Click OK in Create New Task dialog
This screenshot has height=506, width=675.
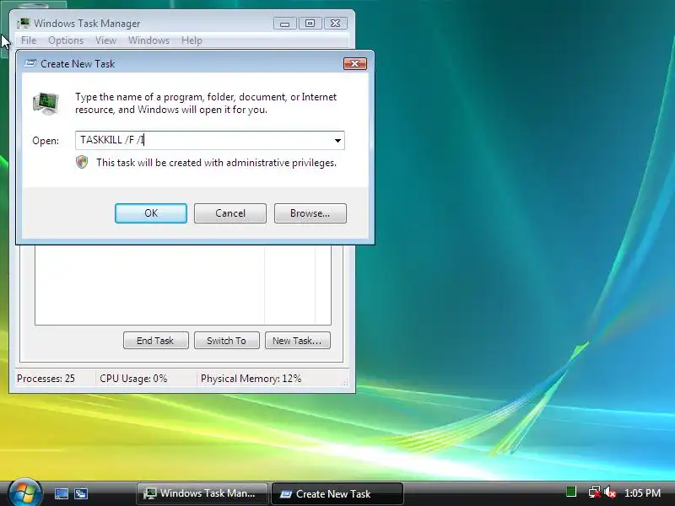pos(151,213)
